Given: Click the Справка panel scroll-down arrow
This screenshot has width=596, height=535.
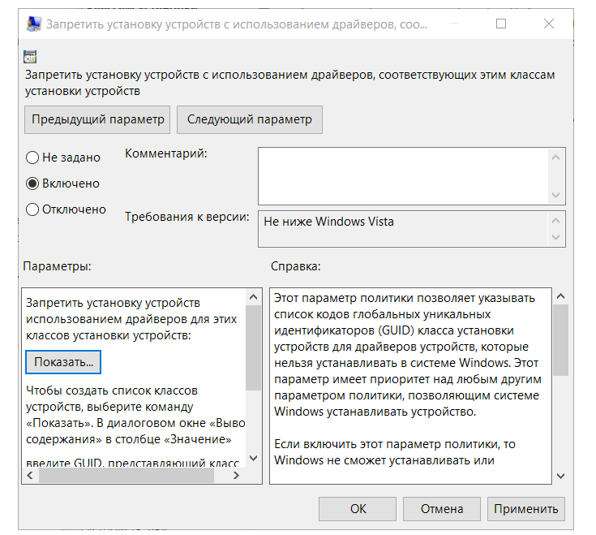Looking at the screenshot, I should [559, 476].
